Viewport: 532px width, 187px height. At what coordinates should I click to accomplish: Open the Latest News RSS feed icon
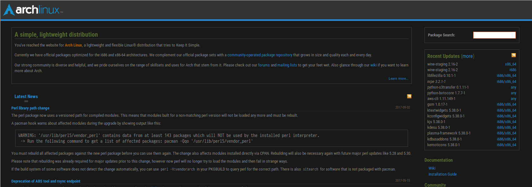click(409, 96)
